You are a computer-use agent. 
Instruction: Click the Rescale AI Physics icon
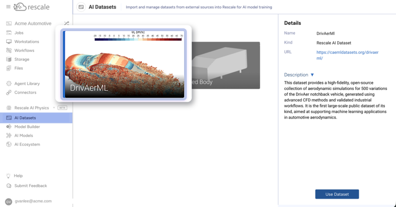pyautogui.click(x=9, y=108)
